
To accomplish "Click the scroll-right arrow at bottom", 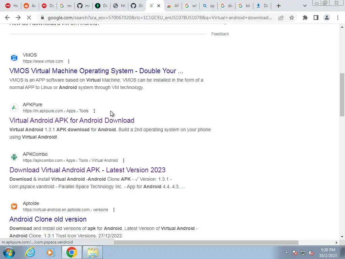I will (336, 242).
